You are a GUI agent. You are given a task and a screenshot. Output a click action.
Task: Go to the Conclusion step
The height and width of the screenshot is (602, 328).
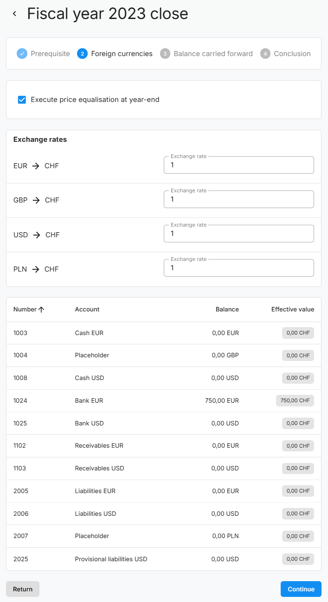292,54
